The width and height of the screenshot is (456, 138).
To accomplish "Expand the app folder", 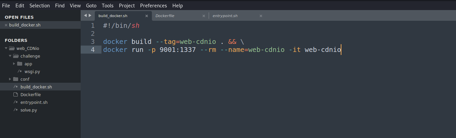I will point(14,64).
